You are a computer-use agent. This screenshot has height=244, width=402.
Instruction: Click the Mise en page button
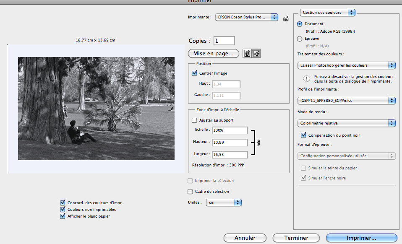click(x=214, y=54)
